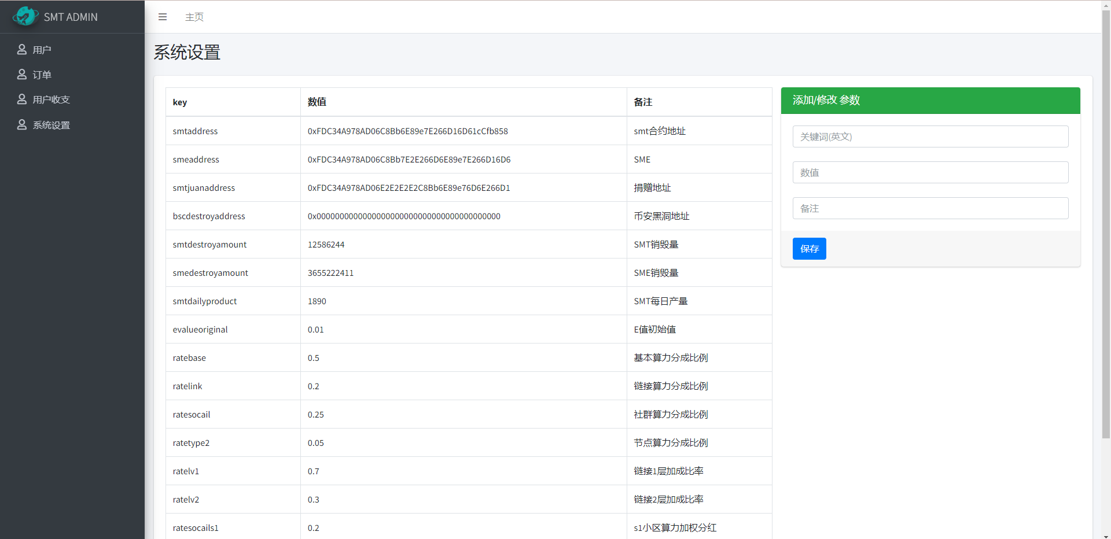Click the 备注 input field
This screenshot has height=539, width=1111.
click(930, 208)
